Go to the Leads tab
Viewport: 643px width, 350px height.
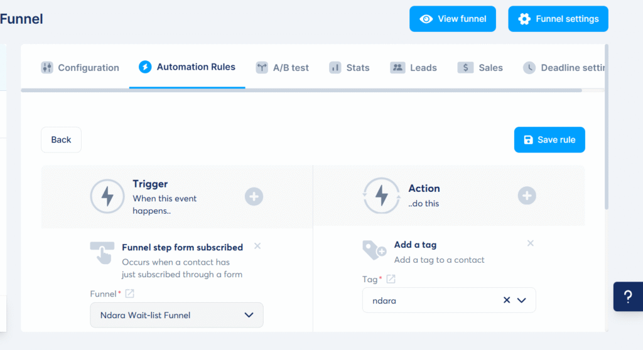click(x=413, y=68)
